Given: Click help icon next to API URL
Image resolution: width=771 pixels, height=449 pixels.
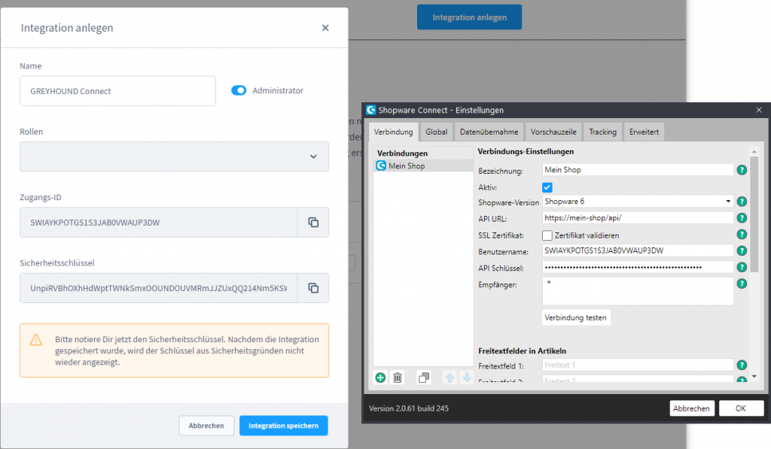Looking at the screenshot, I should coord(742,218).
